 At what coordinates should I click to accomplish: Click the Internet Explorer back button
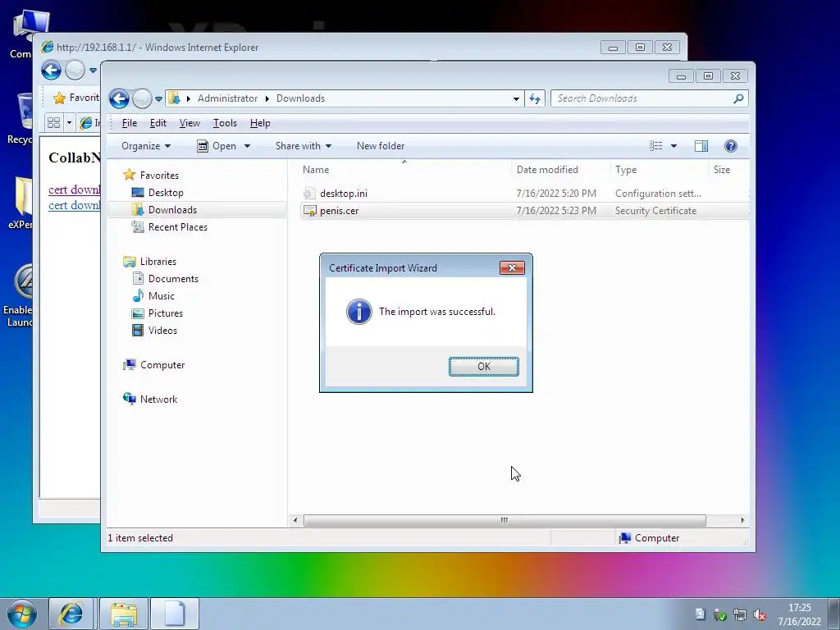(x=52, y=71)
